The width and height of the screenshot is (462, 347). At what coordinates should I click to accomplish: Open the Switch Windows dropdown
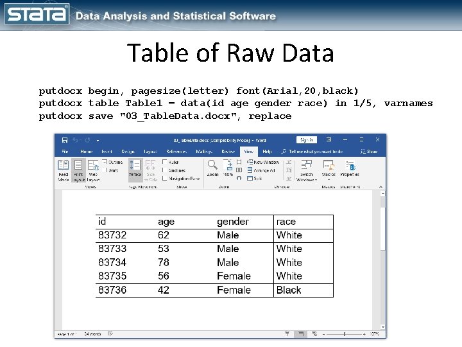(307, 170)
